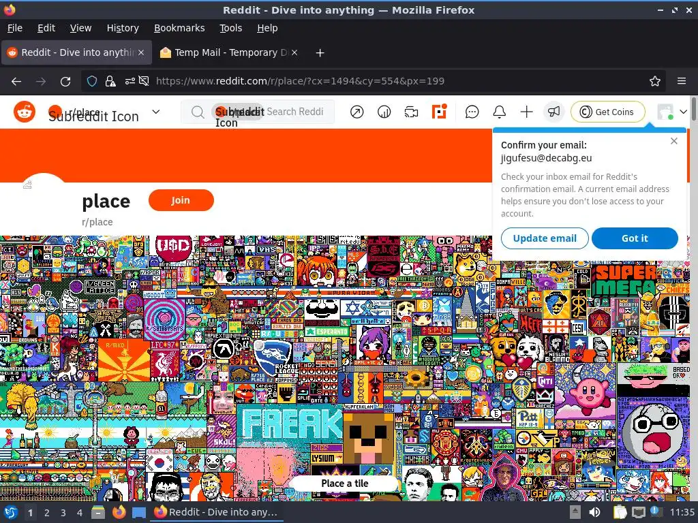Click the Update email button
698x523 pixels.
pyautogui.click(x=545, y=238)
